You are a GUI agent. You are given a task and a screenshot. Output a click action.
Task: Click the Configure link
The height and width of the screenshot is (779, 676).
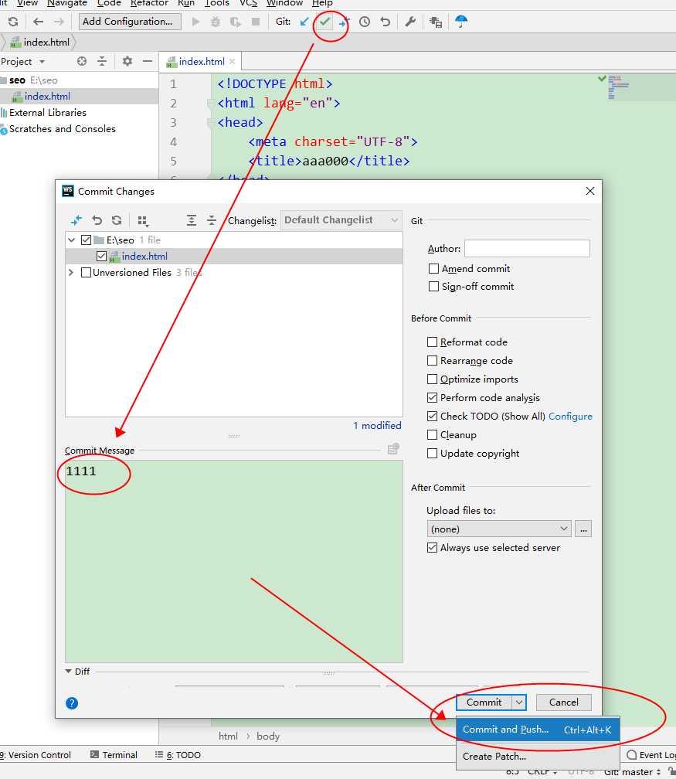[x=570, y=417]
